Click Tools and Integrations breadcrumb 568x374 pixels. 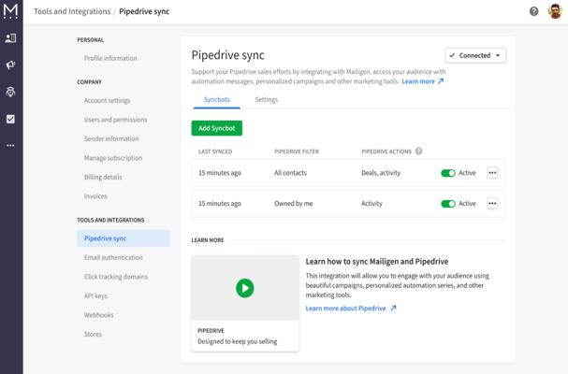coord(73,11)
